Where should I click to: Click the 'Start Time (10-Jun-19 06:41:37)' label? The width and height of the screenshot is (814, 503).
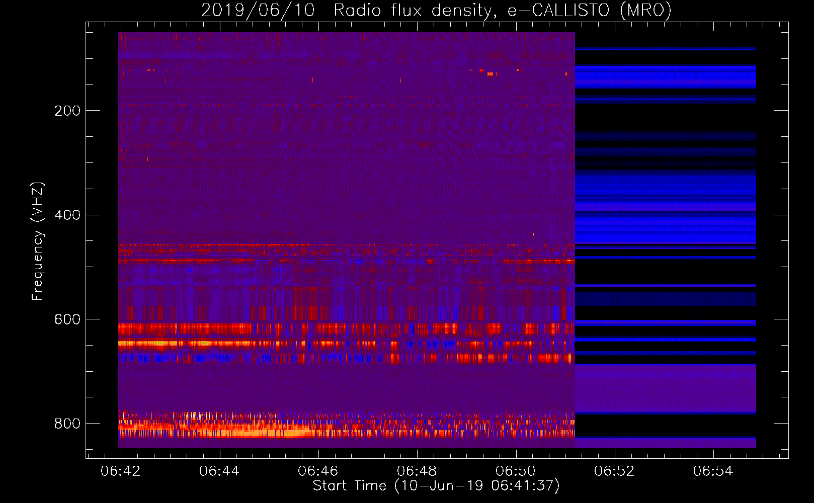click(436, 486)
